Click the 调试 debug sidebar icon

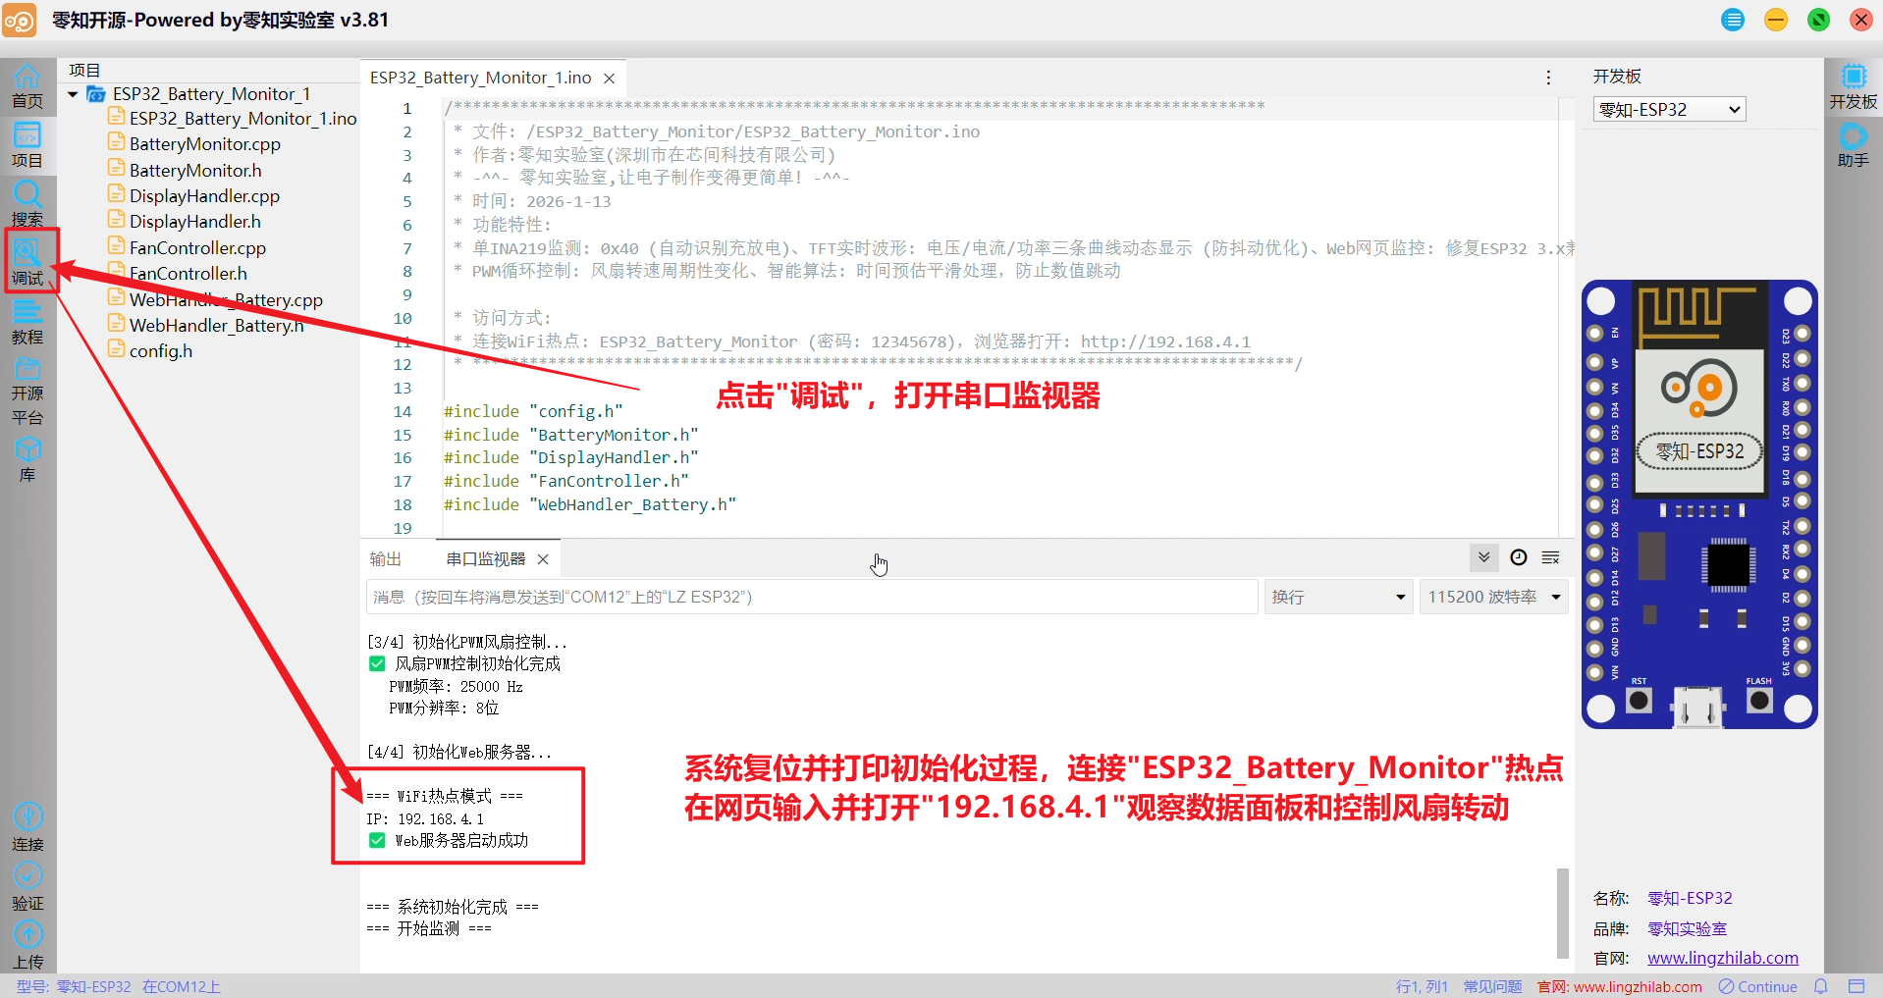(x=27, y=262)
